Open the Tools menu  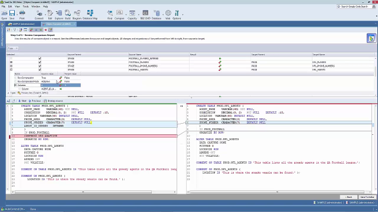tap(25, 6)
